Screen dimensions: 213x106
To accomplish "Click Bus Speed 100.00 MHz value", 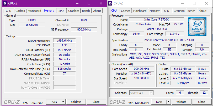I will (141, 78).
